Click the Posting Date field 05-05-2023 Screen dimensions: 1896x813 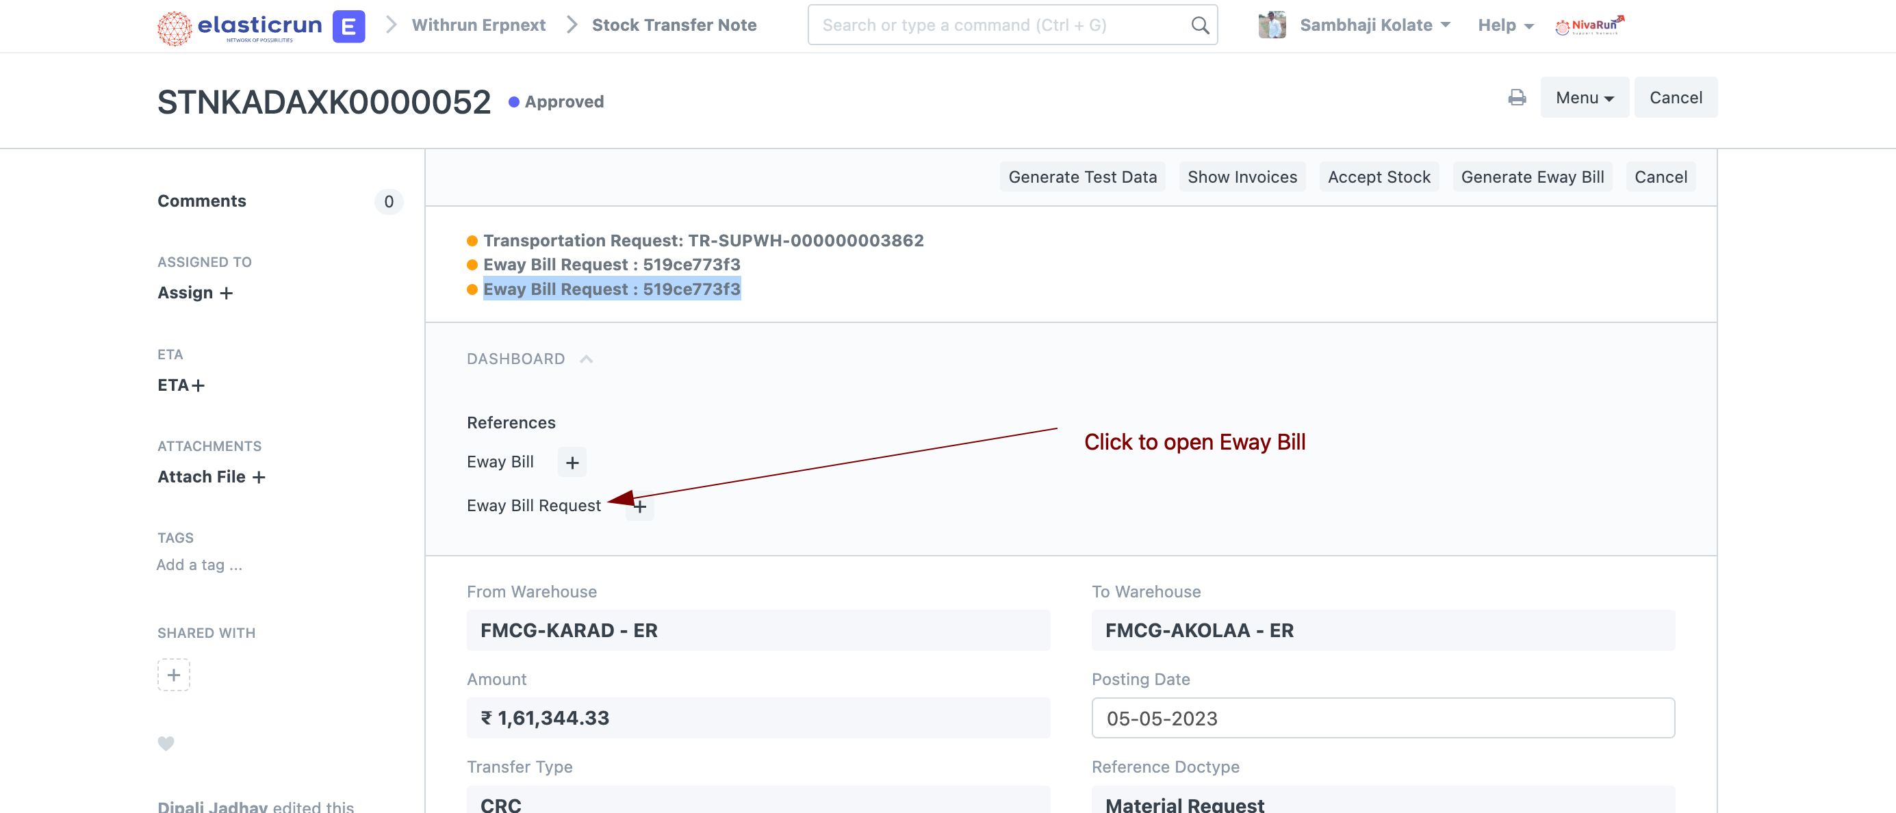[x=1383, y=719]
